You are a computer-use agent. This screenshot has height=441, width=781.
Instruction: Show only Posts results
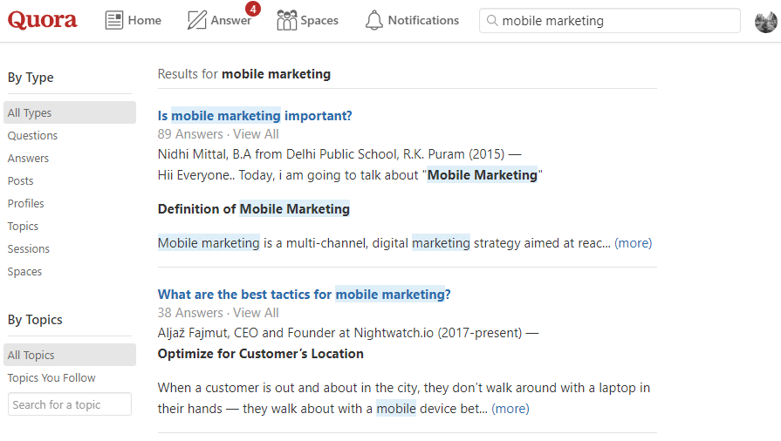pos(21,181)
